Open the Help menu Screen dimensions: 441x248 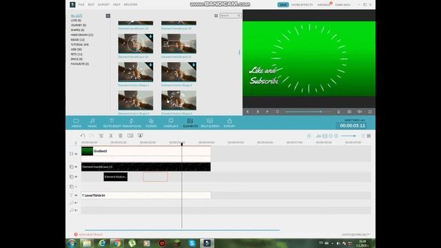pos(116,5)
